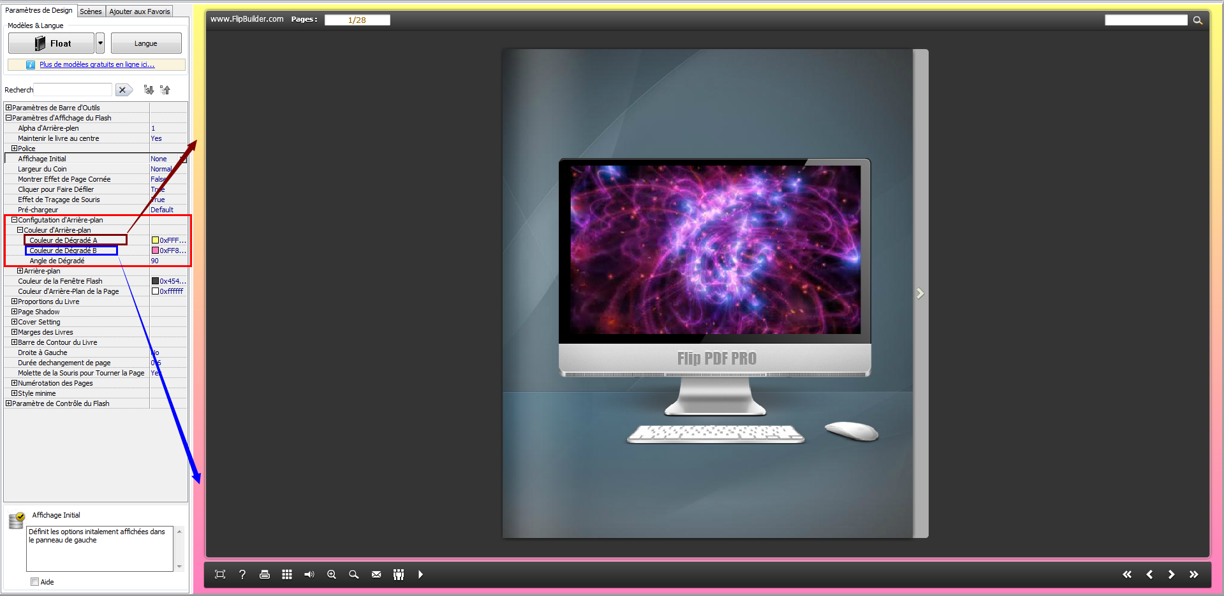
Task: Select Largeur du Coin row
Action: coord(96,169)
